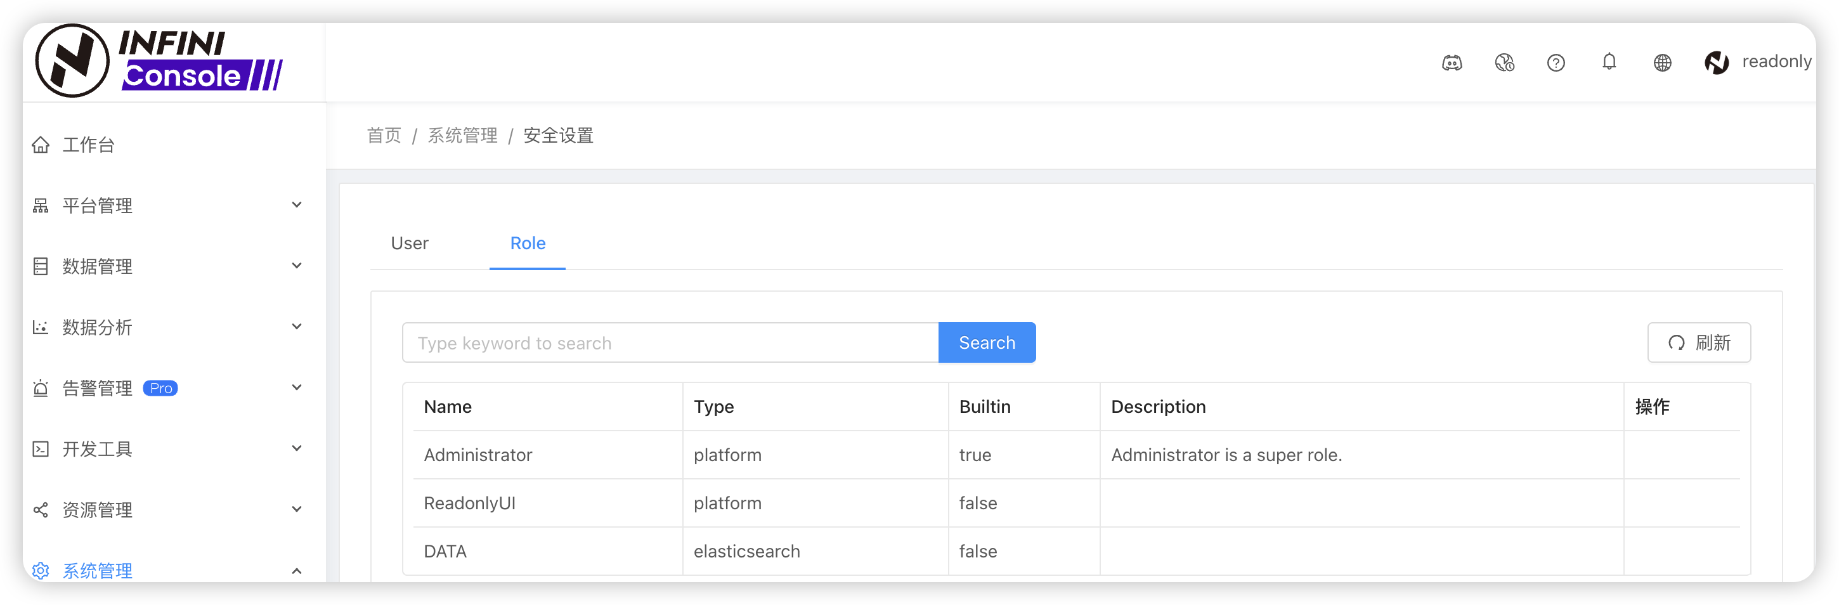Click the readonly user avatar icon
1839x605 pixels.
1716,62
